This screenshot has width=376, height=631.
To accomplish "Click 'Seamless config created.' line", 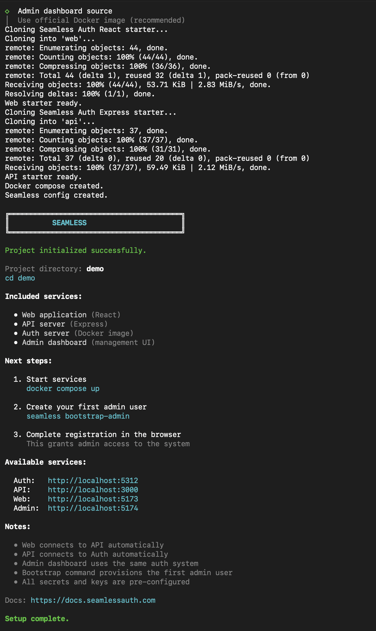I will (56, 195).
